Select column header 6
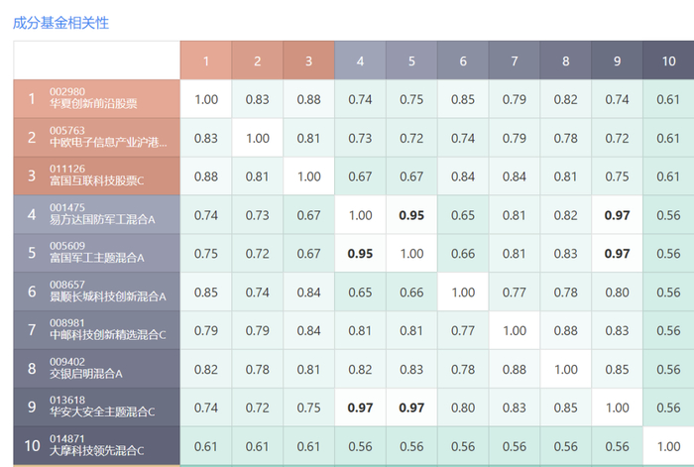 click(463, 60)
